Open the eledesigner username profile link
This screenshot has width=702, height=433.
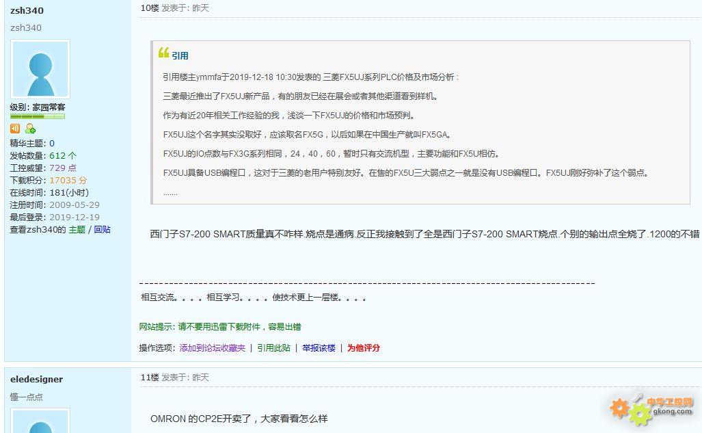(37, 379)
